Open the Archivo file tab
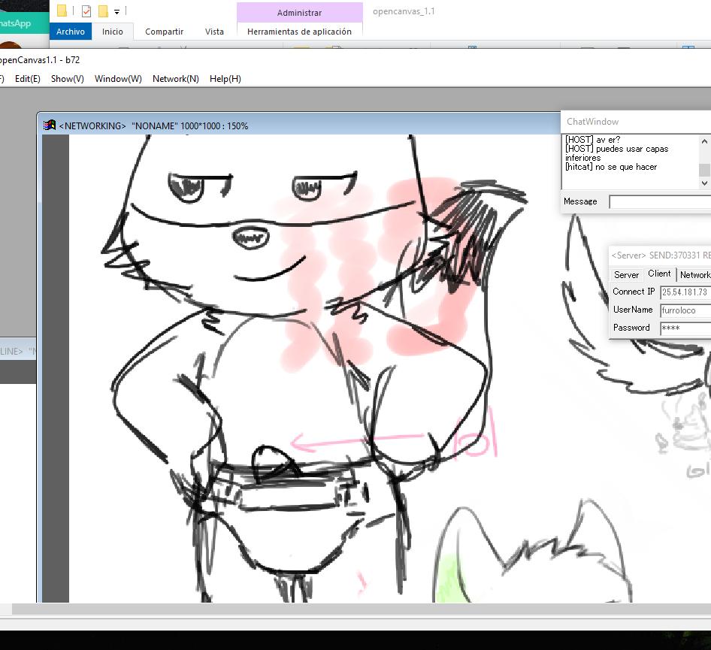This screenshot has width=711, height=650. (71, 32)
